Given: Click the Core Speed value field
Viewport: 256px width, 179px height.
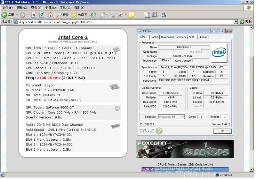Looking at the screenshot, I should [x=170, y=93].
